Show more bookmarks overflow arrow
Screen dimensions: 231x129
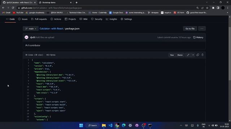[228, 13]
